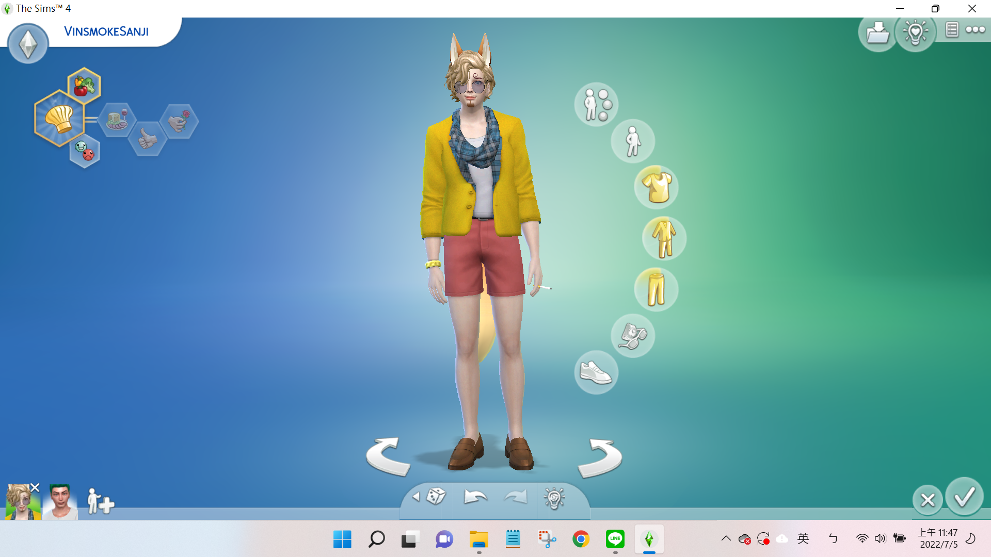991x557 pixels.
Task: Select the blond Sim portrait thumbnail
Action: pos(23,502)
